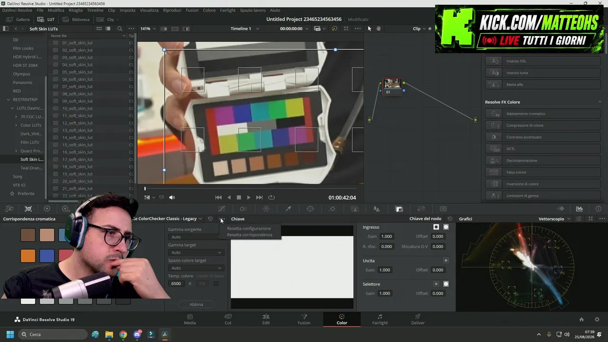Image resolution: width=608 pixels, height=342 pixels.
Task: Stop viewer playback
Action: pyautogui.click(x=238, y=198)
